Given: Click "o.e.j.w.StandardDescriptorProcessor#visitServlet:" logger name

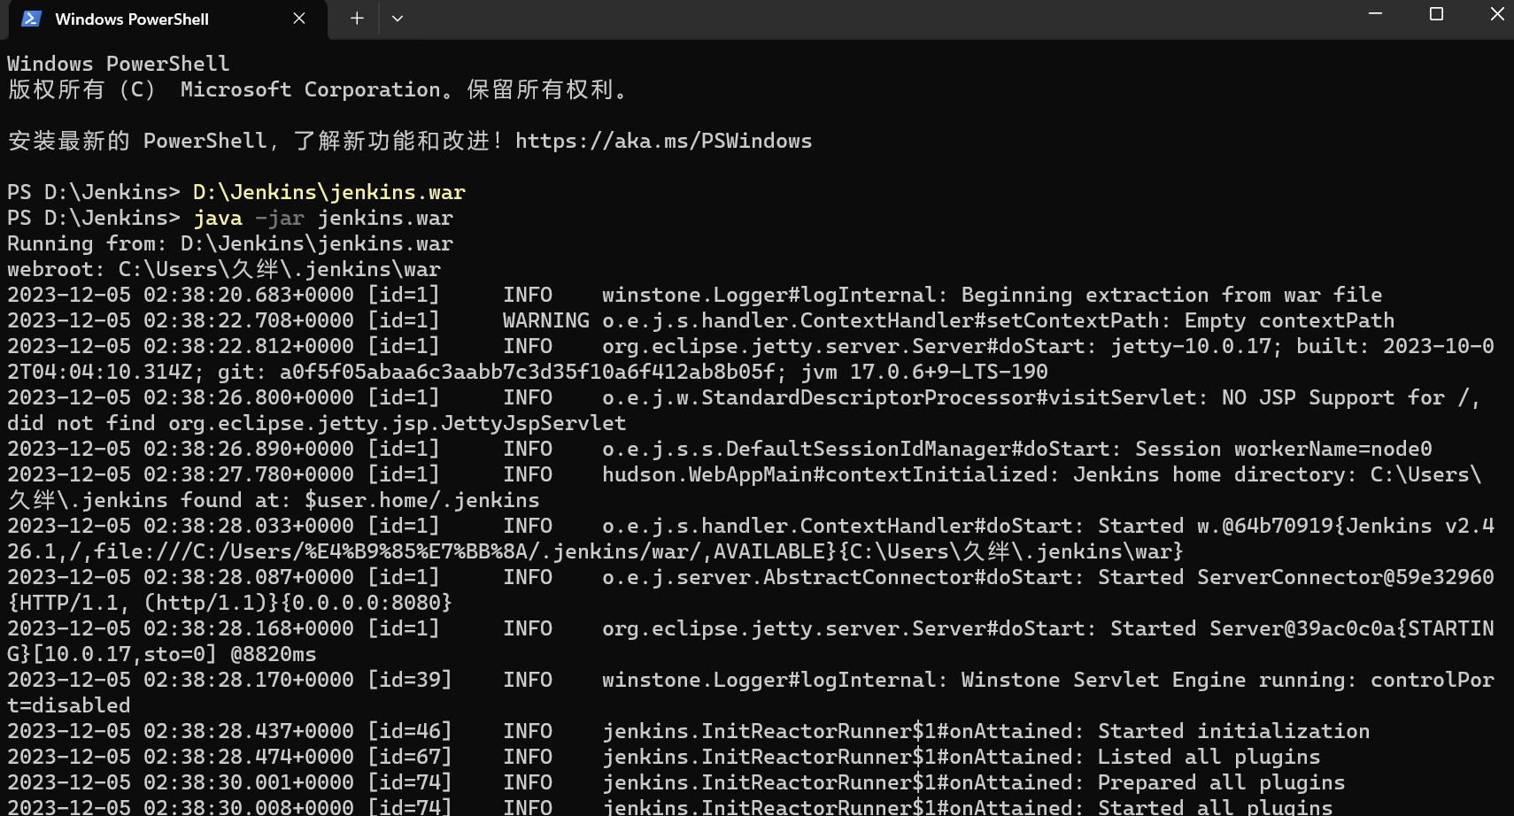Looking at the screenshot, I should (906, 398).
